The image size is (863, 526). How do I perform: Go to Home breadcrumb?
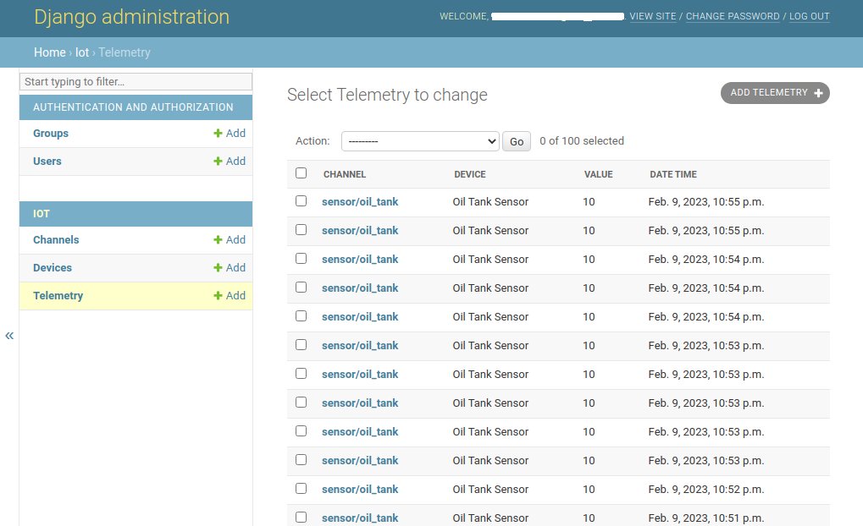click(x=49, y=52)
